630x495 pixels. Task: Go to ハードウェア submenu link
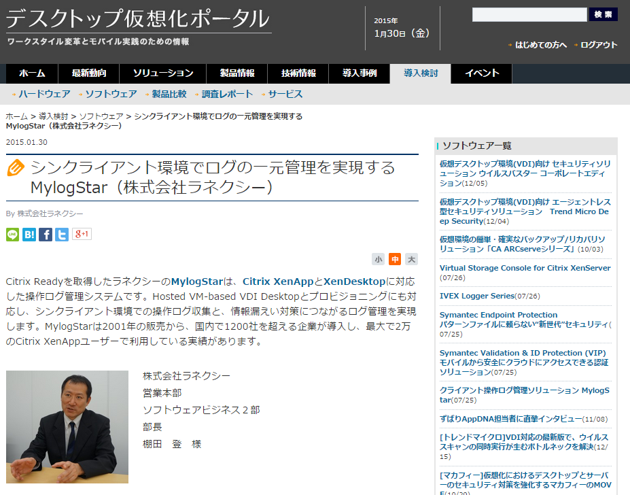(44, 94)
